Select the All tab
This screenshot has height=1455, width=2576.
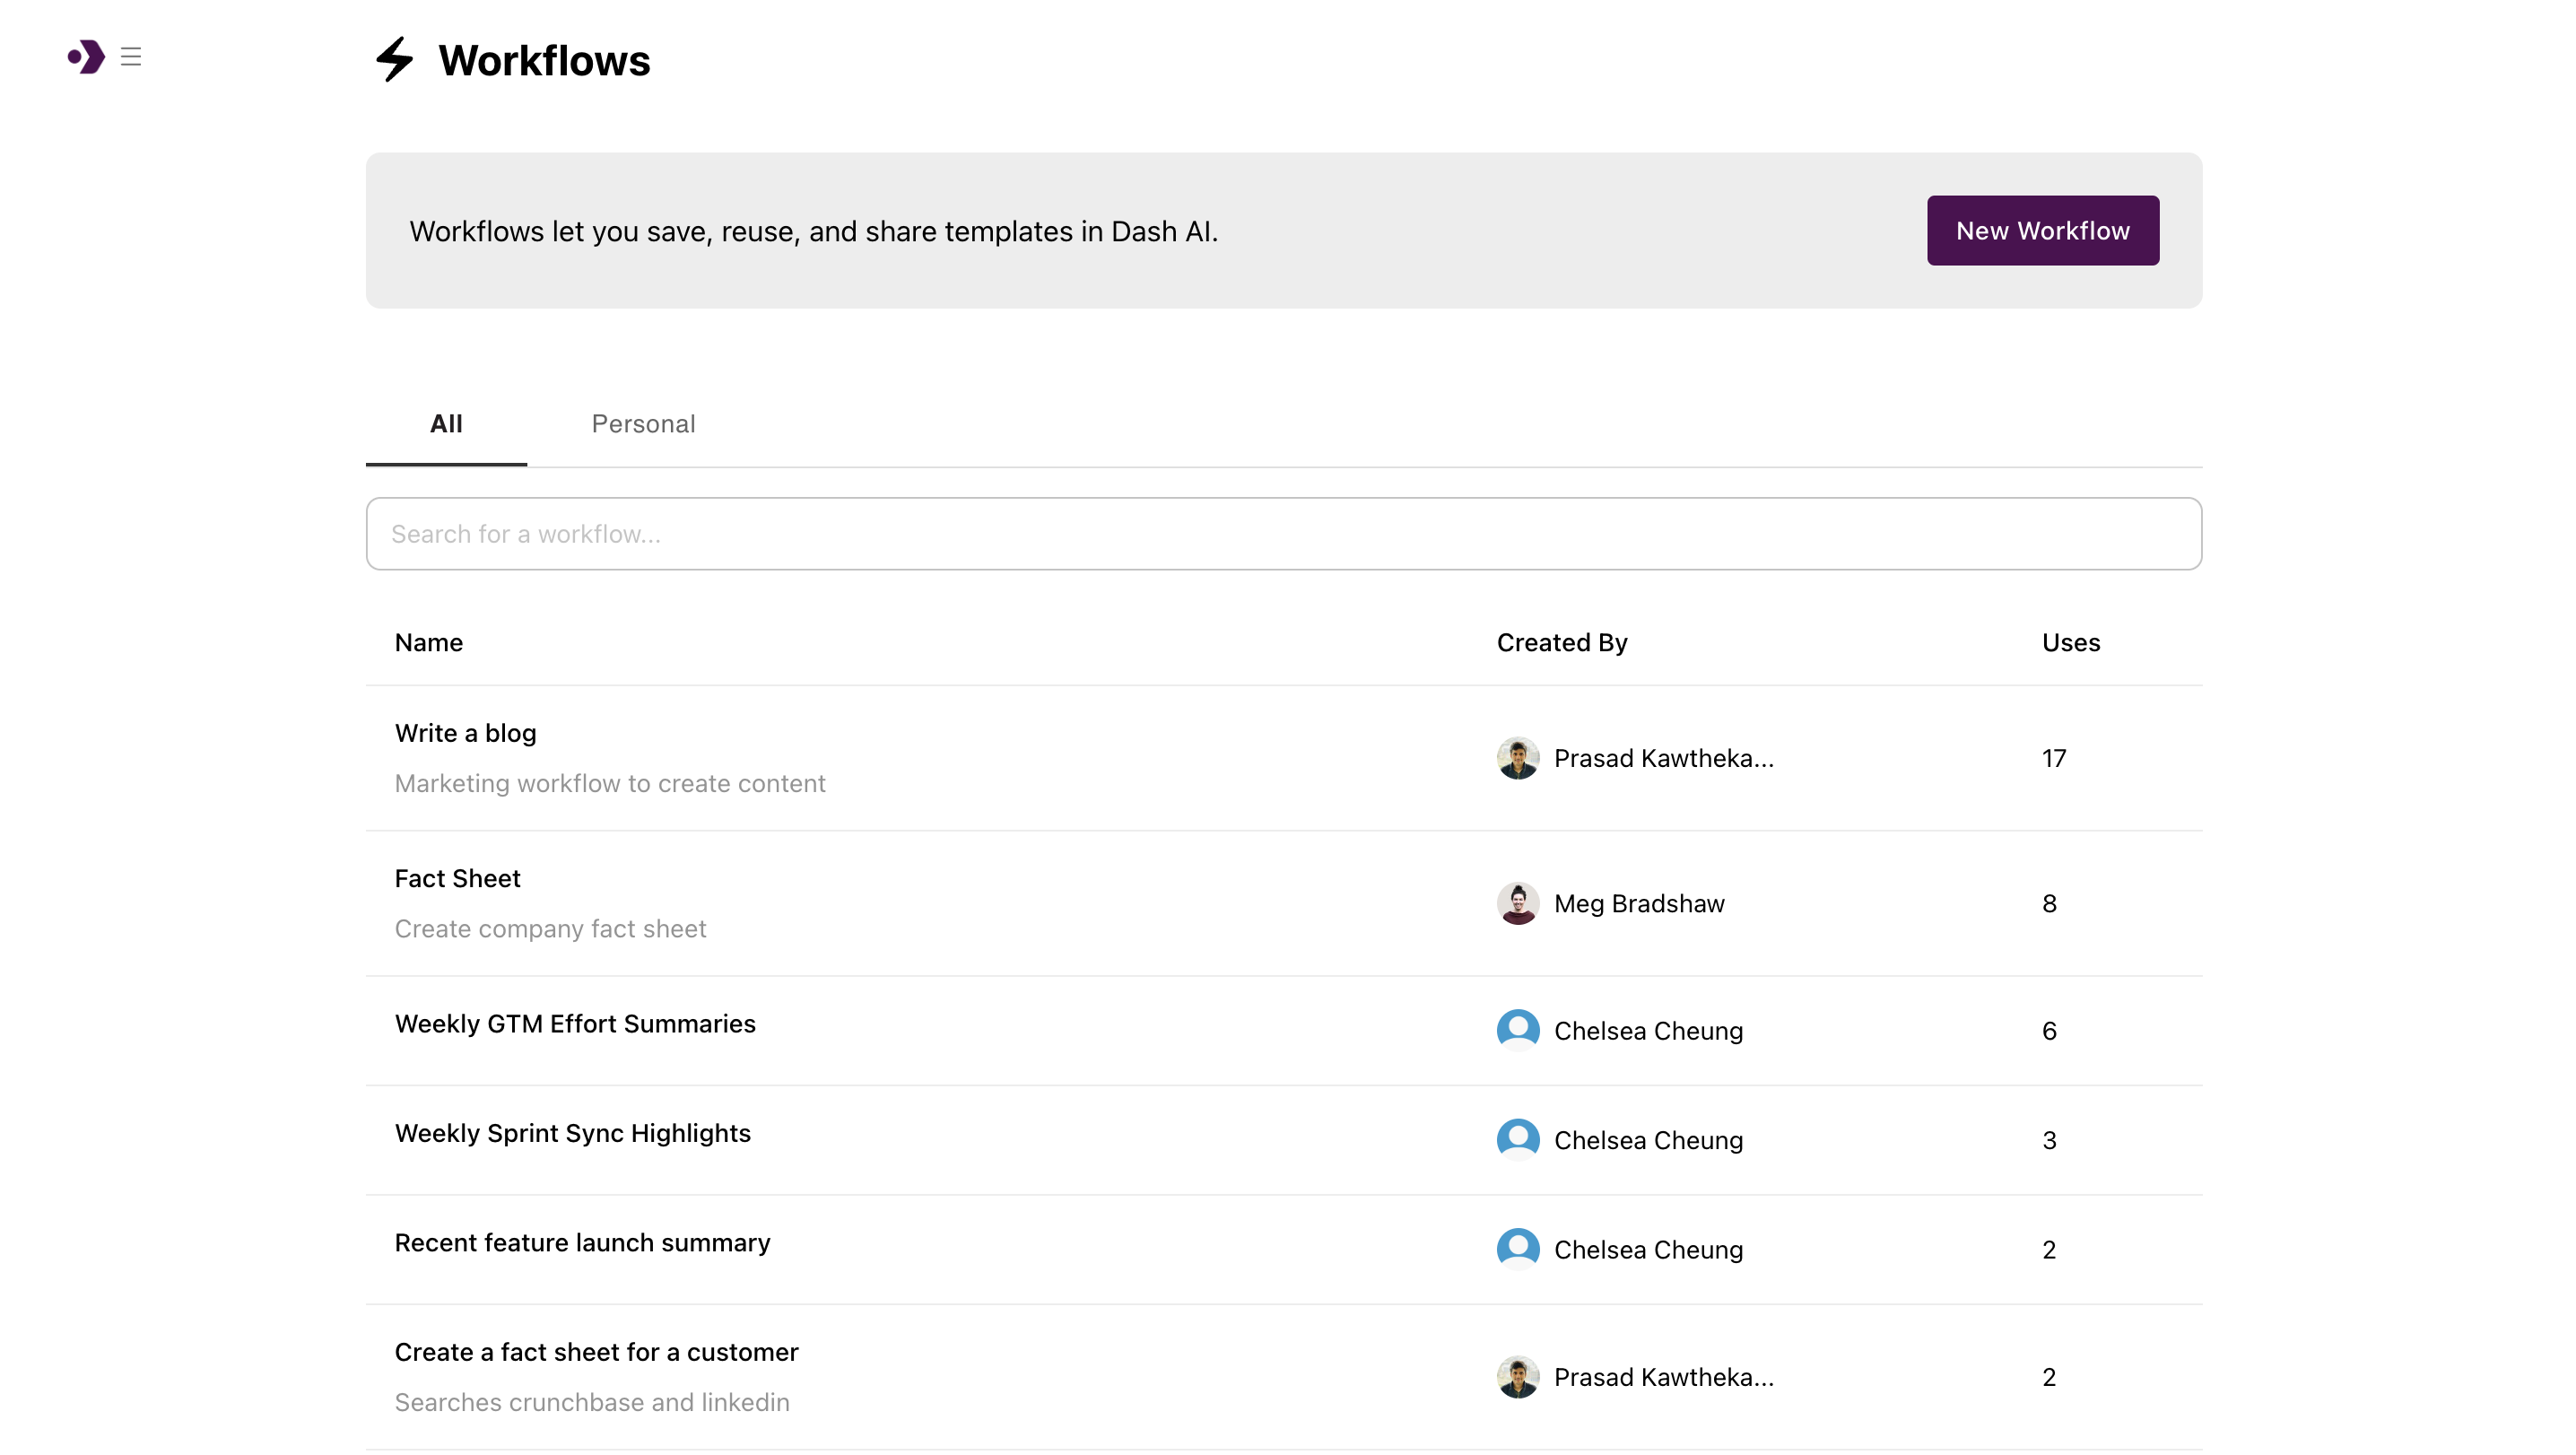pos(446,424)
